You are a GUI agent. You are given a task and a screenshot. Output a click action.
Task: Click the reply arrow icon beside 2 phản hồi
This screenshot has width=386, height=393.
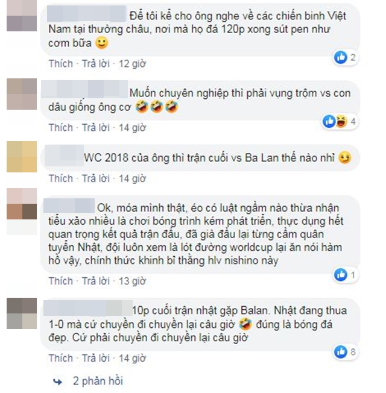58,382
